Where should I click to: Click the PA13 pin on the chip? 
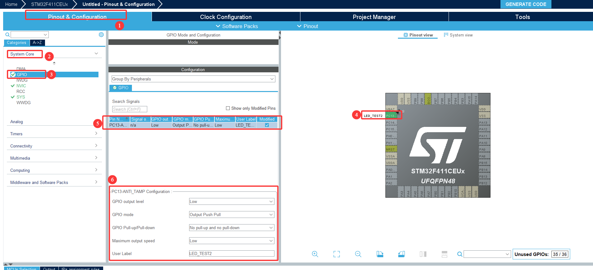[x=484, y=123]
